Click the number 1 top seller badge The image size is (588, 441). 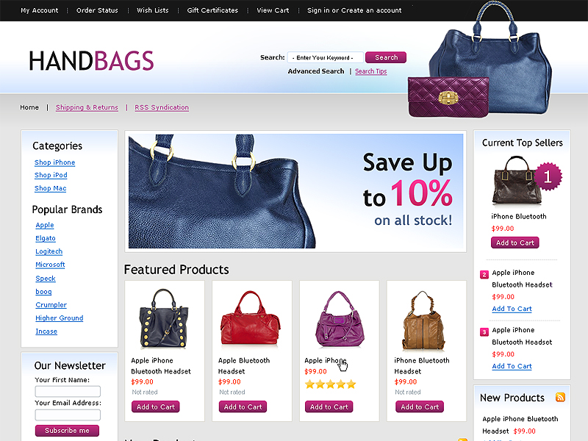pyautogui.click(x=548, y=176)
